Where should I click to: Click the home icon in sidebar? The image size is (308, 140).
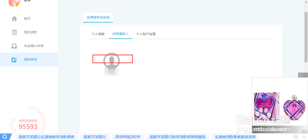pos(14,19)
